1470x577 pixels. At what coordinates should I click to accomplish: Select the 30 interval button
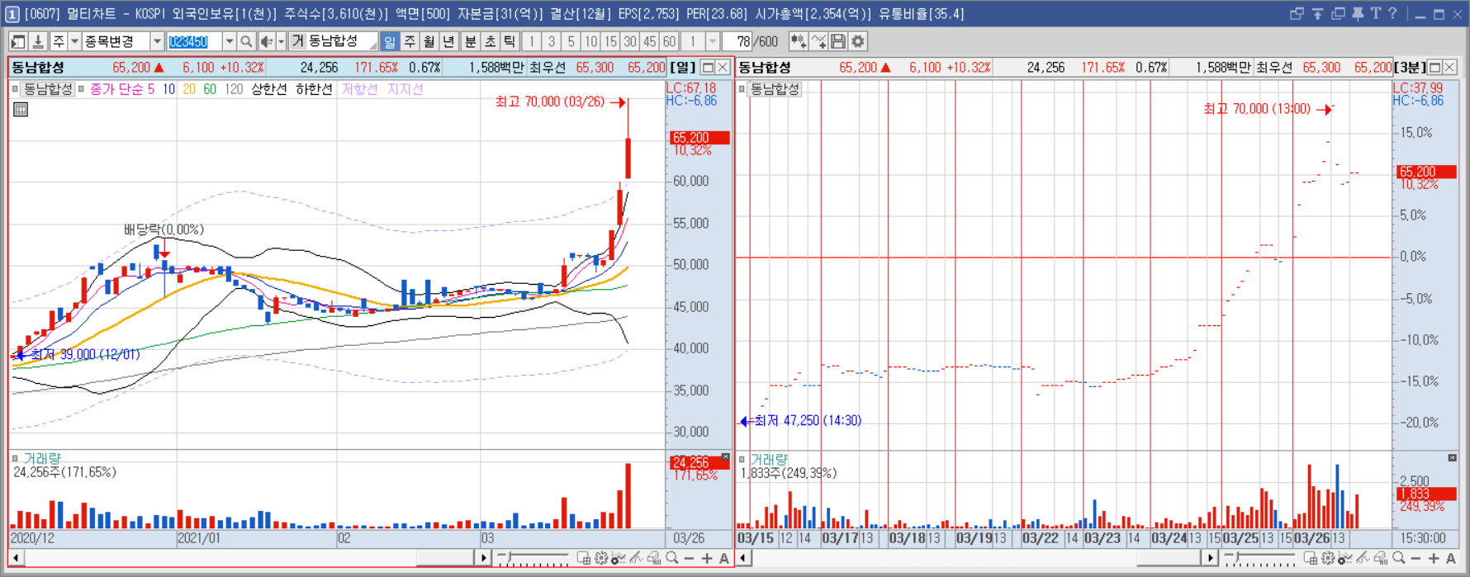[x=630, y=41]
